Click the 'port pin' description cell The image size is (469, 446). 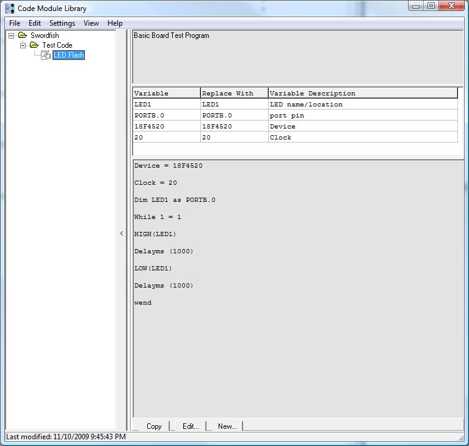click(363, 116)
